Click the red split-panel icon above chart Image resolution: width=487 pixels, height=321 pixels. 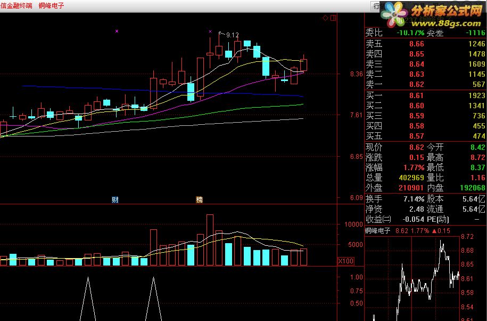click(x=333, y=18)
